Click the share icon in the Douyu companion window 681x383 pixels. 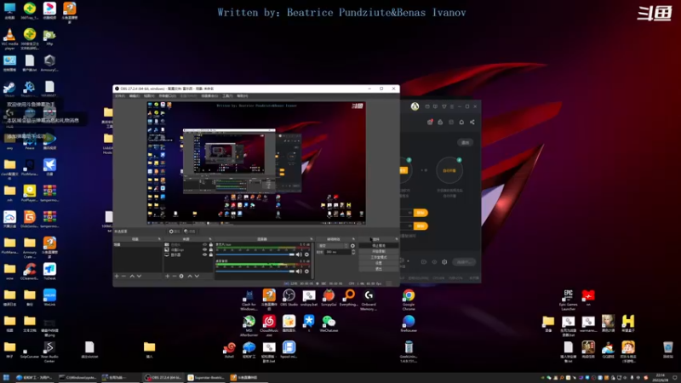point(472,123)
